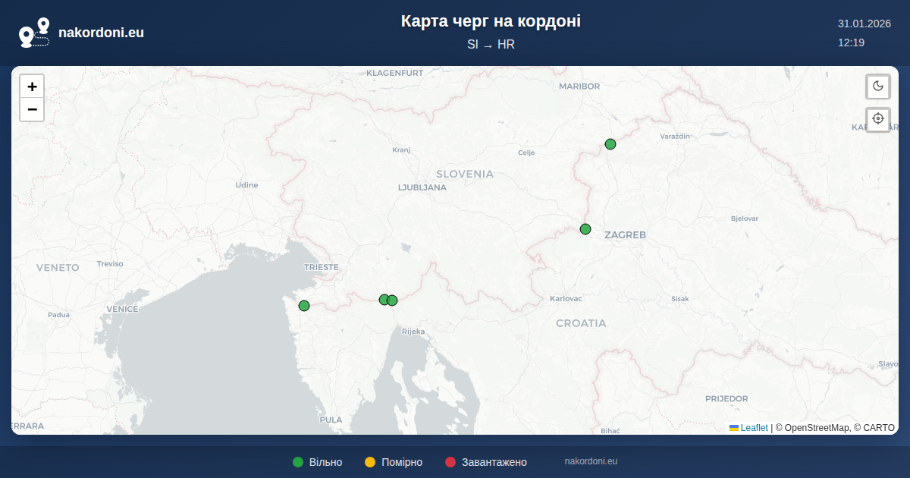
Task: Select the right marker of pair near Rijeka
Action: click(393, 300)
